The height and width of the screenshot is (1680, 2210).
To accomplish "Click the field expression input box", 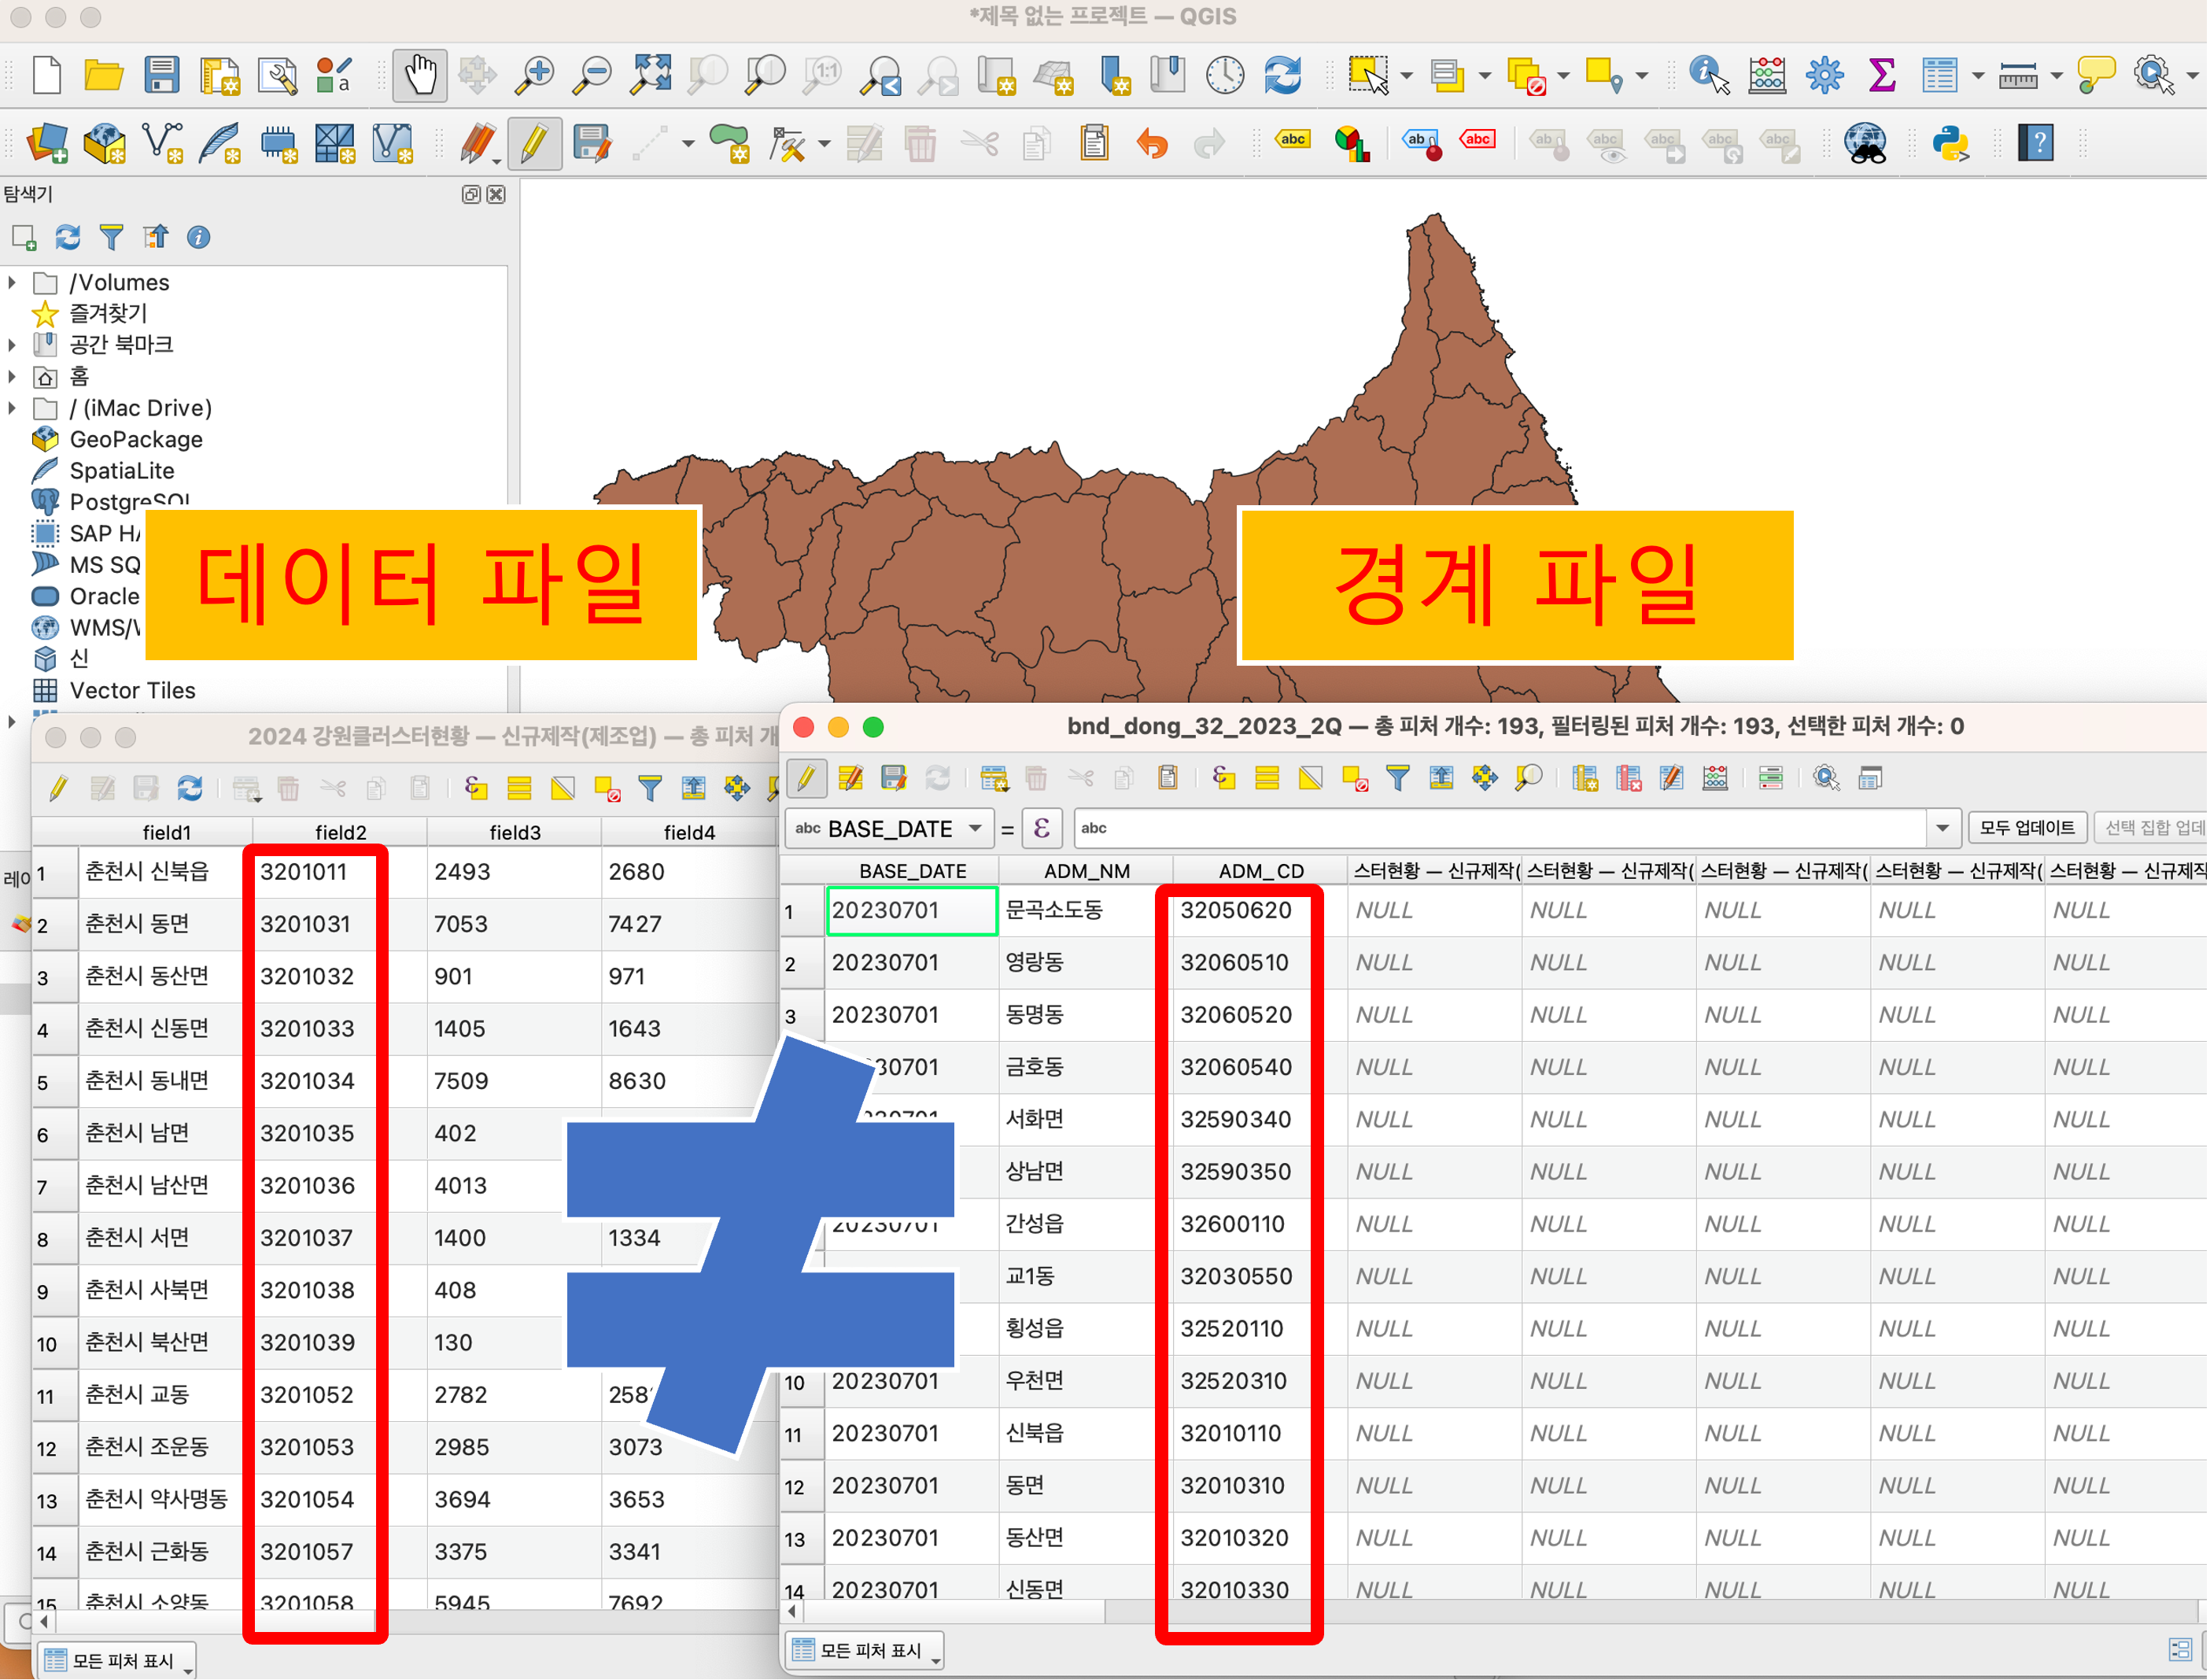I will (x=1500, y=828).
